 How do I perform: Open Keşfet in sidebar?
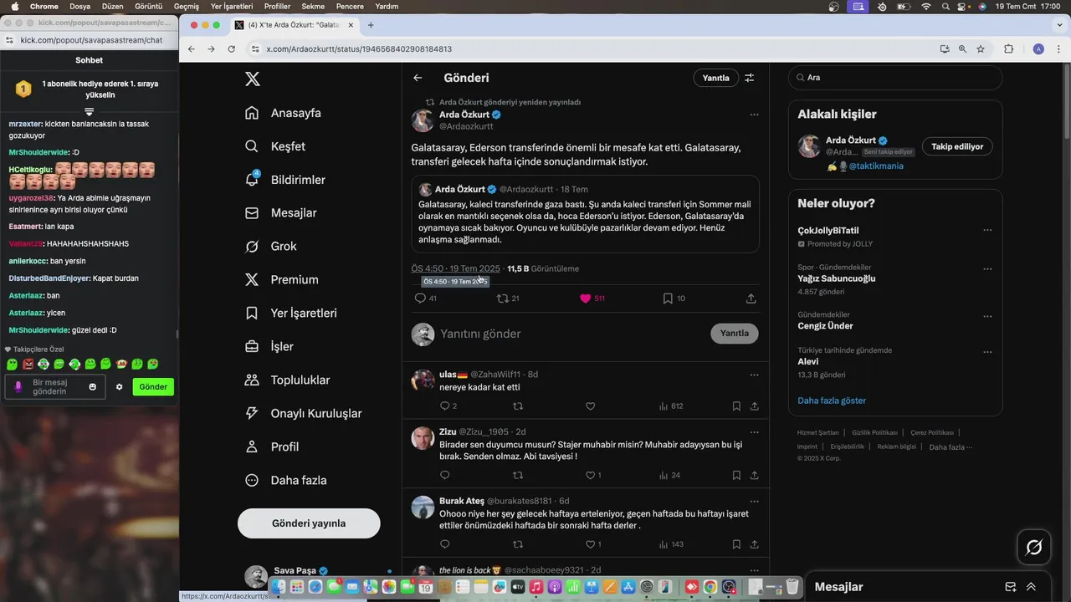tap(276, 146)
